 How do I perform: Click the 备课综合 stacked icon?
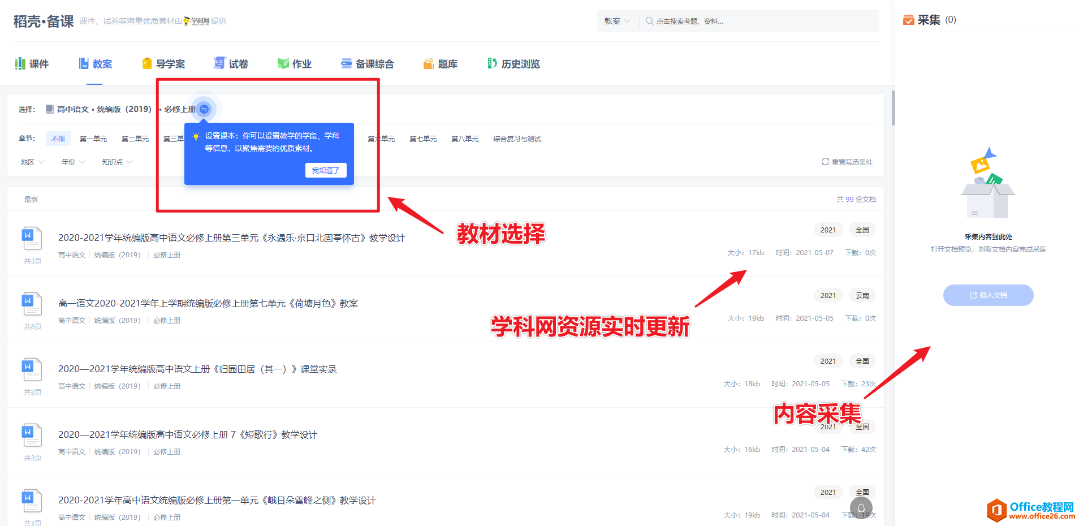[x=347, y=63]
